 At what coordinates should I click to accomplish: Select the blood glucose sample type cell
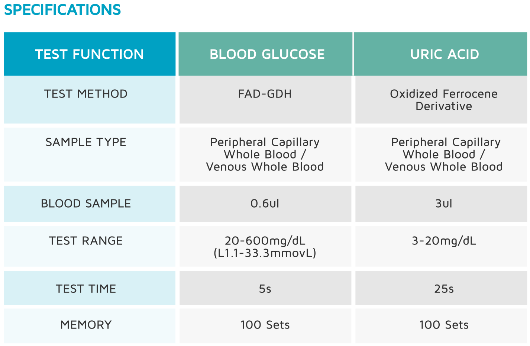click(x=265, y=155)
